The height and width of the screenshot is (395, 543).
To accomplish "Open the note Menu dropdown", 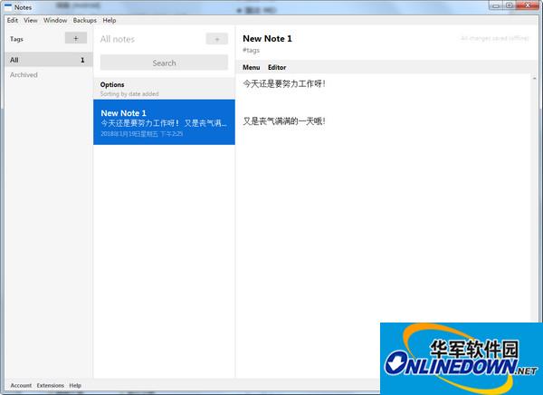I will pyautogui.click(x=251, y=67).
